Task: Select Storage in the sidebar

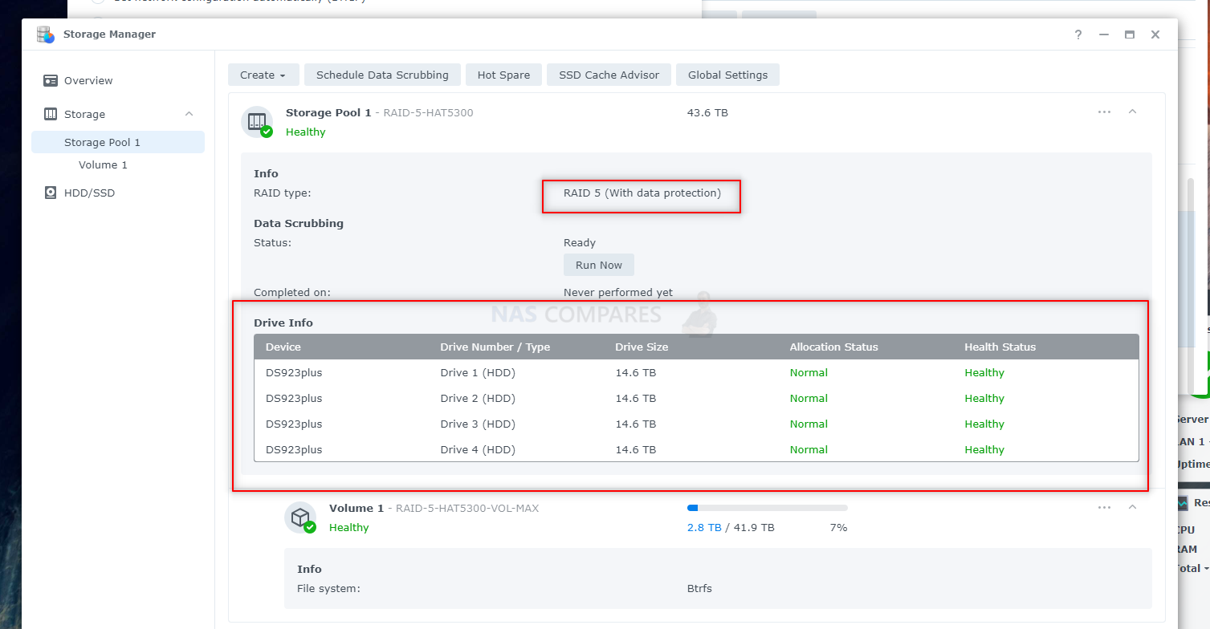Action: point(84,114)
